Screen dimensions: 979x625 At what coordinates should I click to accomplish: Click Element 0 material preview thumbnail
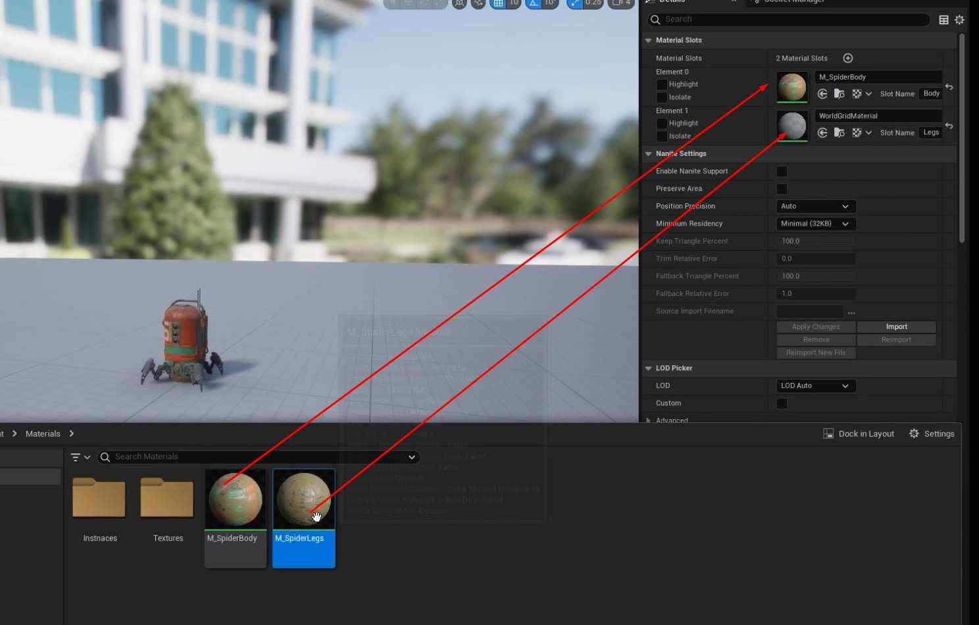[792, 87]
